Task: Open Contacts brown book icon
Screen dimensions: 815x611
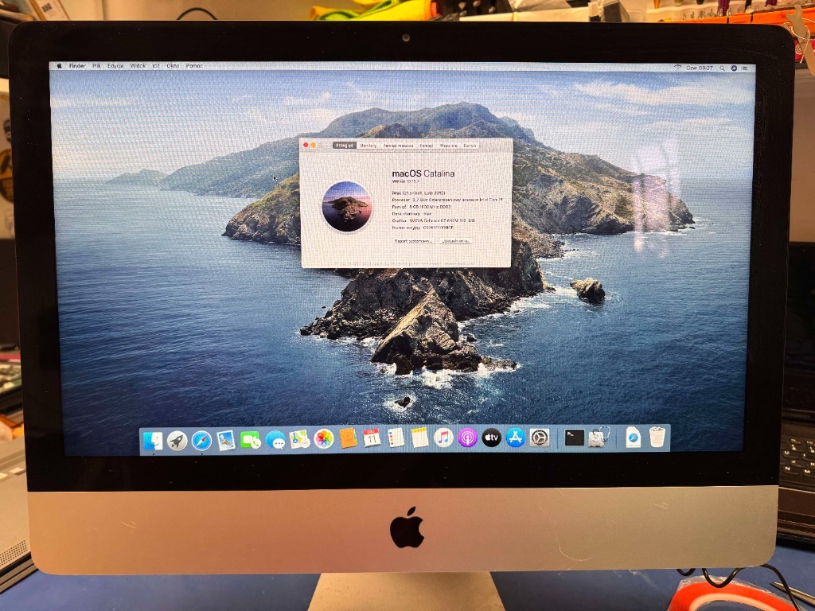Action: 349,439
